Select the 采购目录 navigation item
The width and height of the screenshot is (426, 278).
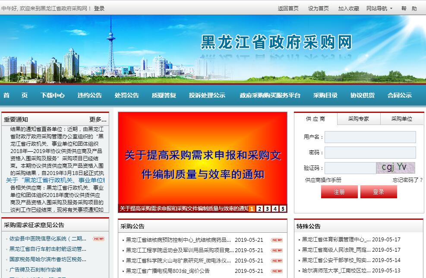click(x=325, y=96)
